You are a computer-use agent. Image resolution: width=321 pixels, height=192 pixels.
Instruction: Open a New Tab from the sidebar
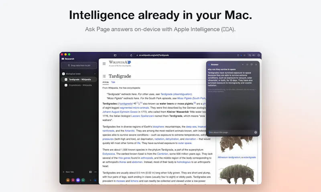(68, 172)
